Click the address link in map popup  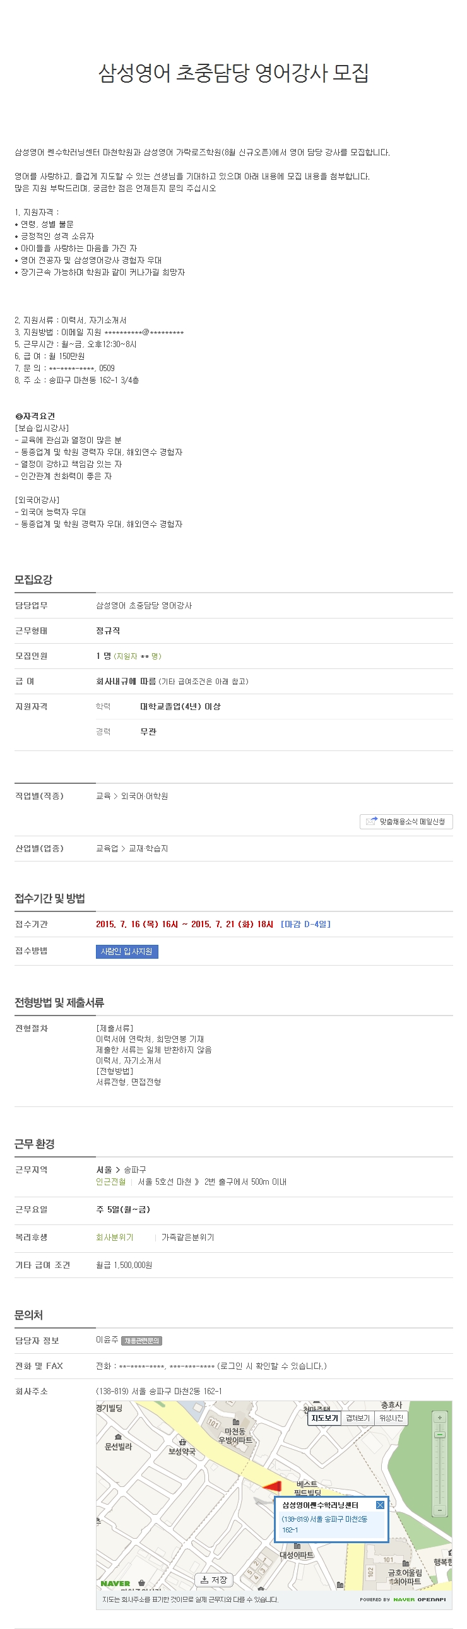coord(324,1524)
